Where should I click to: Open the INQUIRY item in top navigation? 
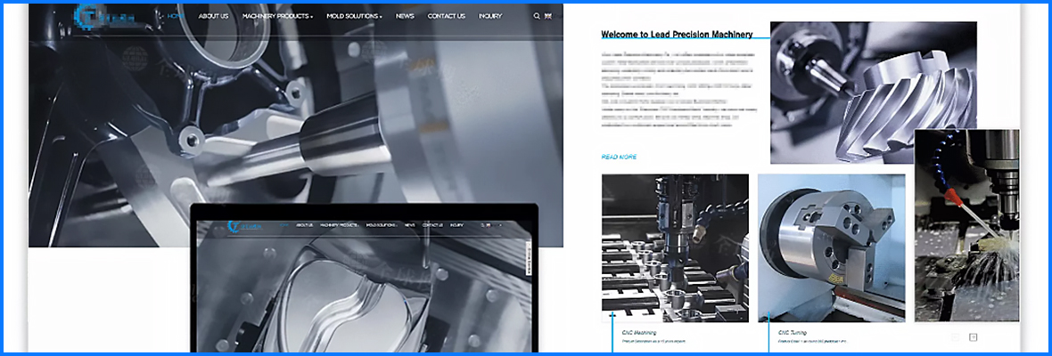(489, 16)
